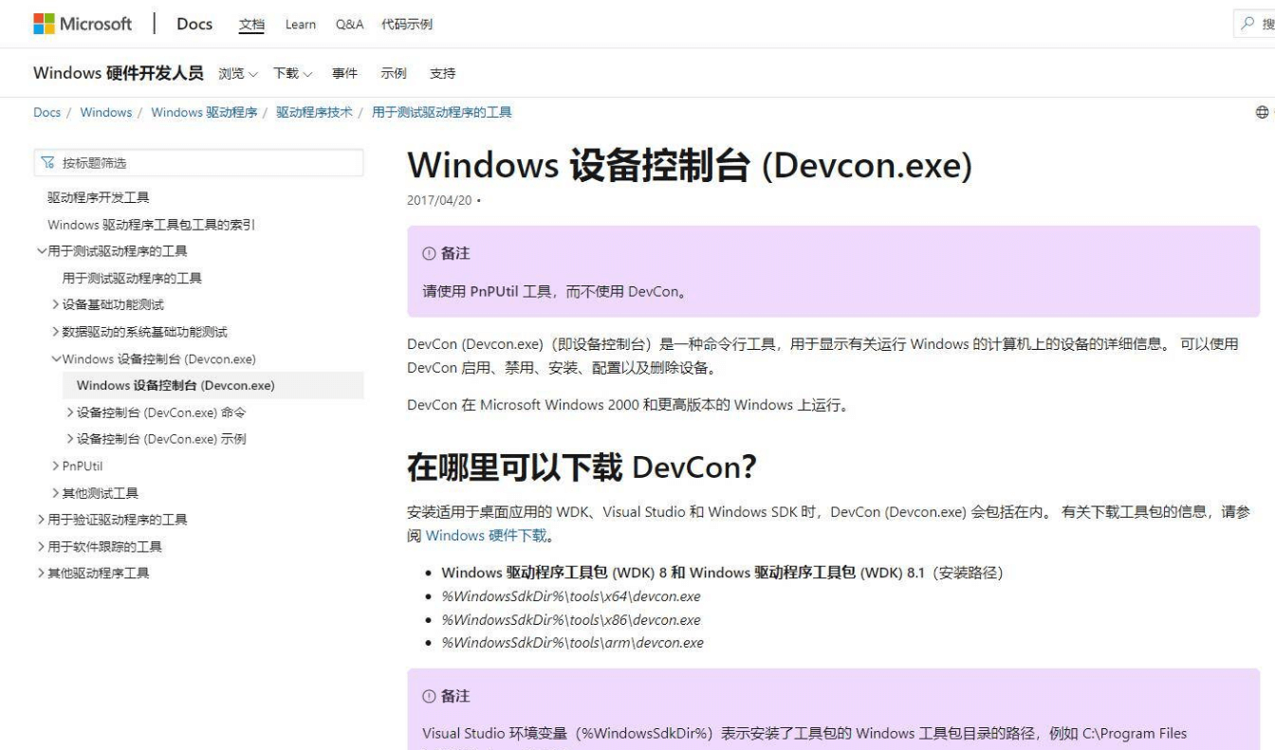1275x750 pixels.
Task: Click the 在哪里可以下载 DevCon? heading
Action: point(581,467)
